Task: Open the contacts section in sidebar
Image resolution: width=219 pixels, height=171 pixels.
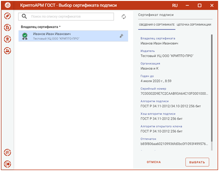Action: pyautogui.click(x=7, y=51)
